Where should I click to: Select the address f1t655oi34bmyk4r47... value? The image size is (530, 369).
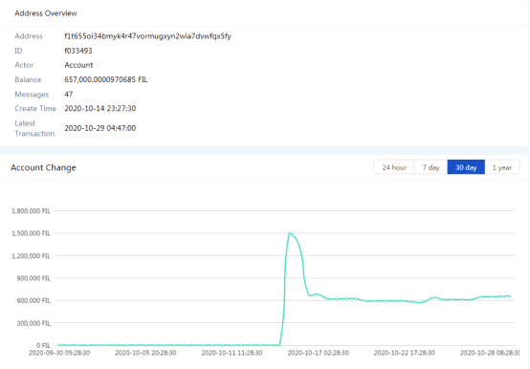(x=147, y=36)
